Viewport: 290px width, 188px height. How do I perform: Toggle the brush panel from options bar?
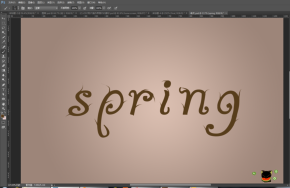(x=22, y=8)
